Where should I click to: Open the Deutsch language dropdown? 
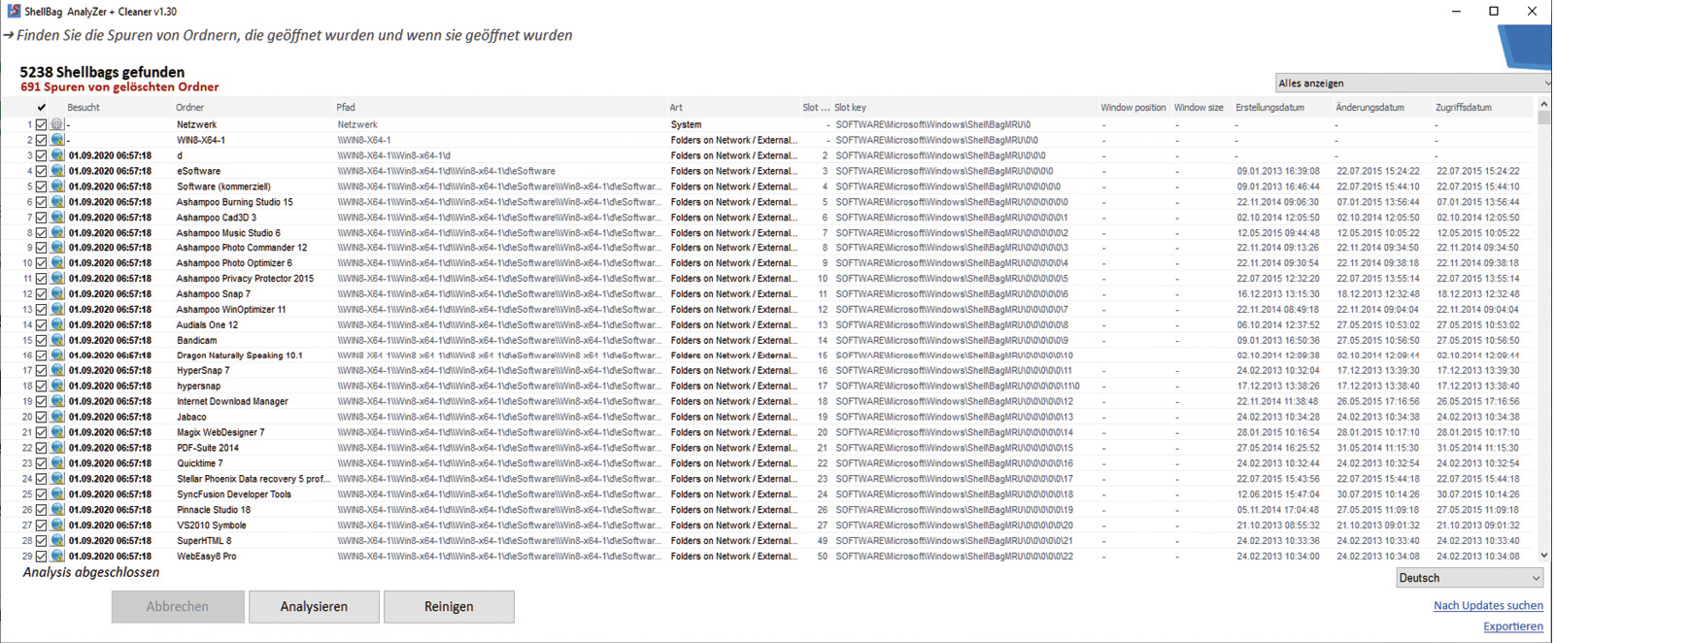click(1470, 578)
